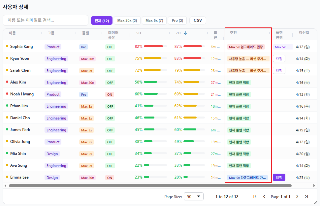Click the previous page arrow icon
The height and width of the screenshot is (206, 320).
264,196
